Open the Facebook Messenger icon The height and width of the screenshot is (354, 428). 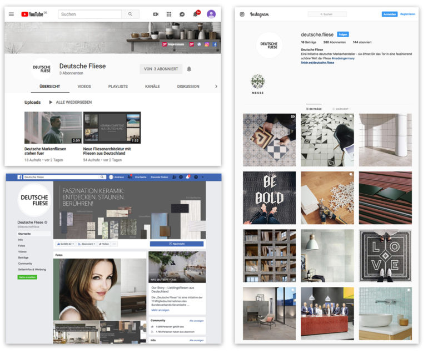pyautogui.click(x=181, y=177)
